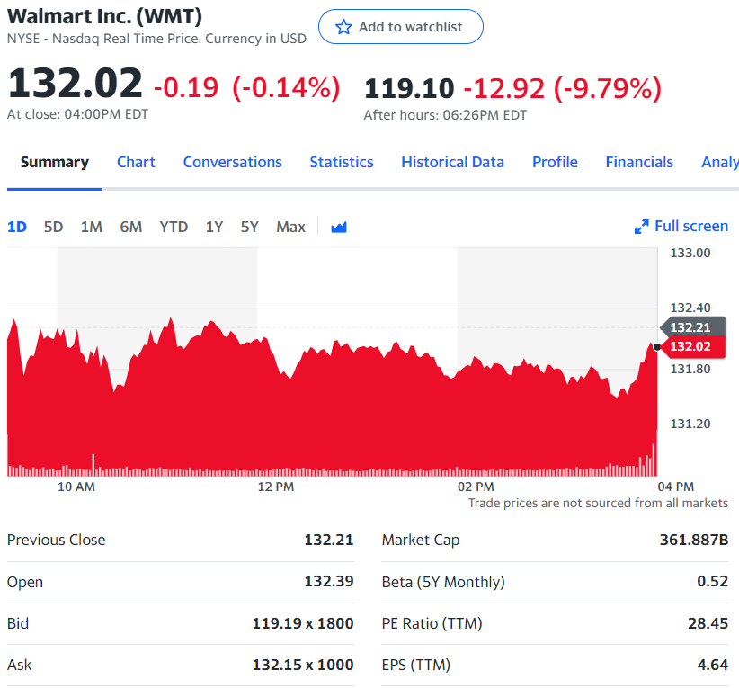Viewport: 739px width, 688px height.
Task: Click the 133.00 price axis label
Action: [690, 254]
